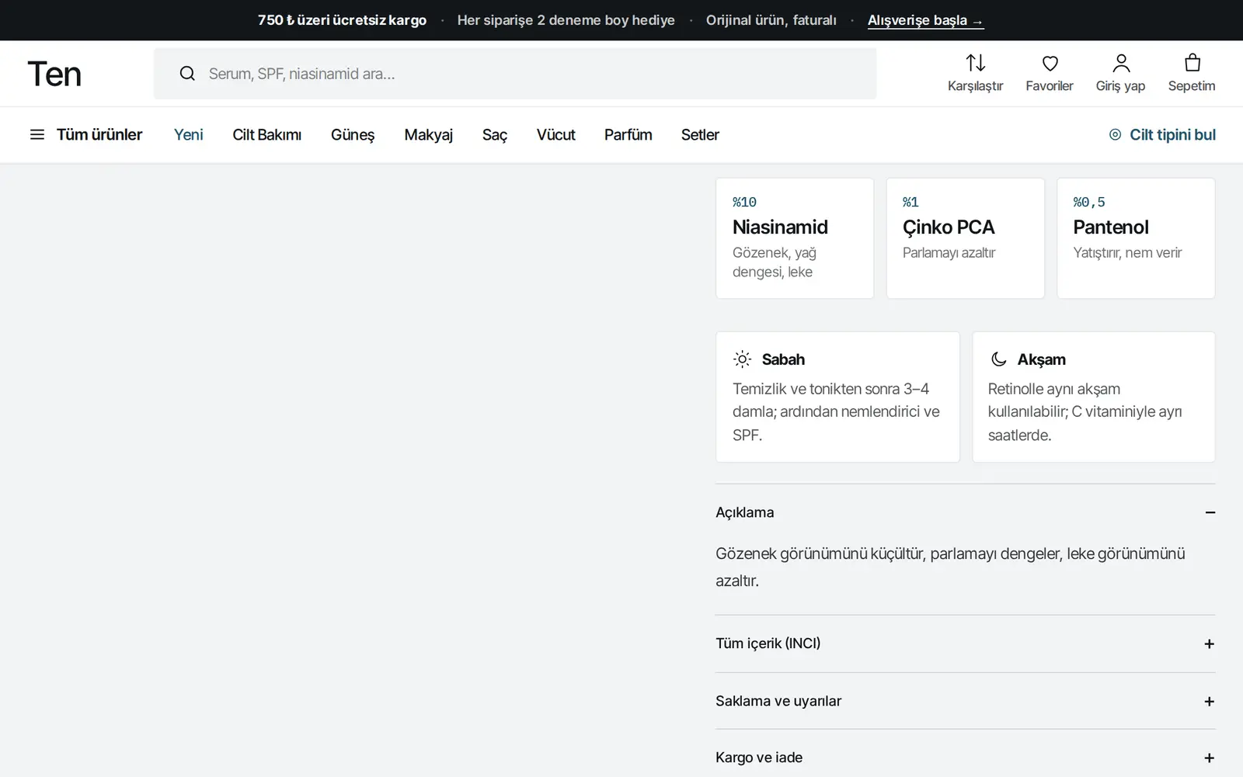Click 'Her siparişe 2 deneme boy hediye' text
The height and width of the screenshot is (777, 1243).
(566, 20)
